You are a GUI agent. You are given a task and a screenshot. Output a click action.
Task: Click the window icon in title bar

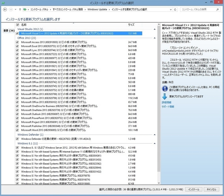(x=3, y=3)
